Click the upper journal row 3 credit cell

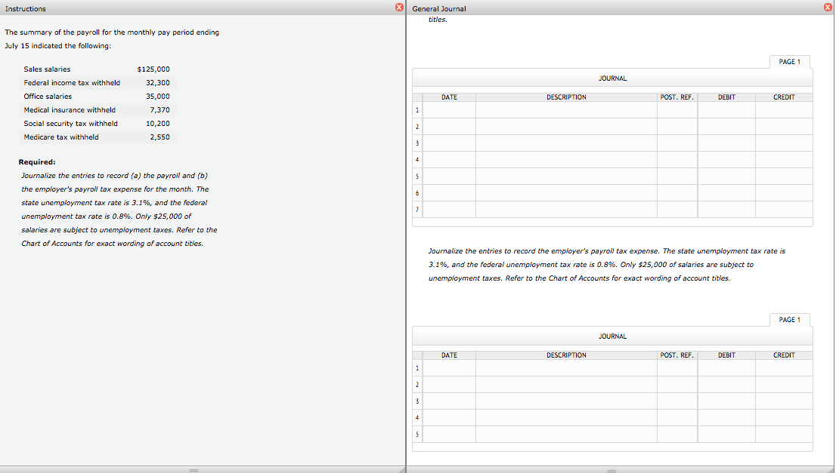[784, 143]
